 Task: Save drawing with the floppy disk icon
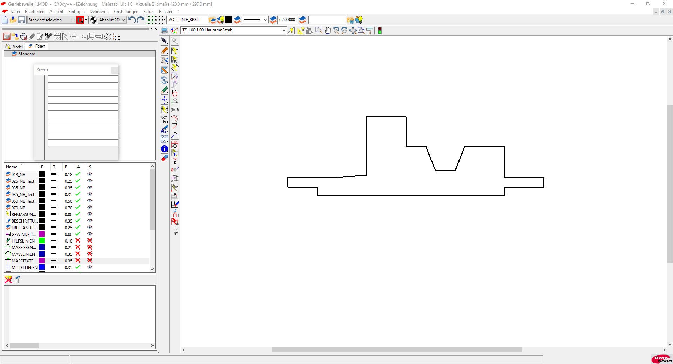(22, 20)
